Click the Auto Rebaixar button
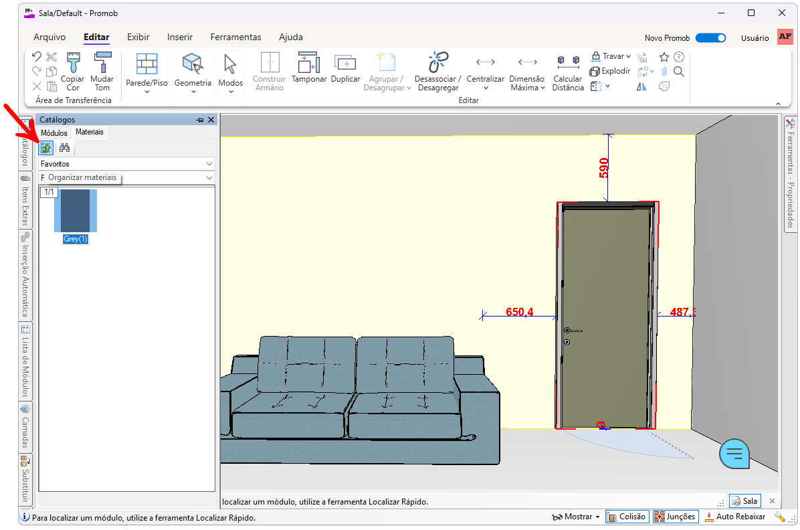 [x=734, y=517]
